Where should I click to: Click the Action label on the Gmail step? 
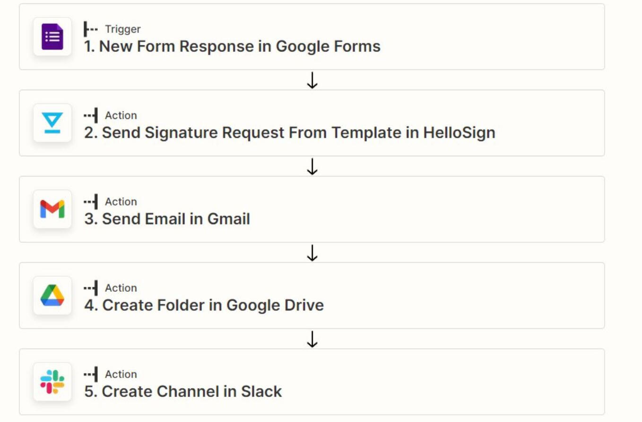click(x=121, y=202)
